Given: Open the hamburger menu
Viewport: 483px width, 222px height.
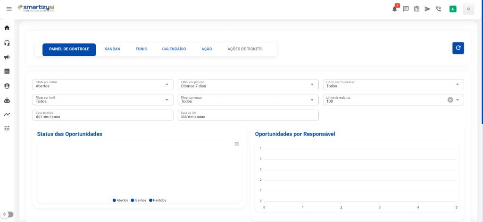Looking at the screenshot, I should [x=9, y=9].
